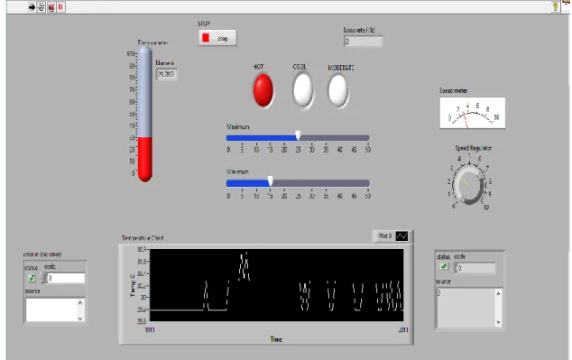Click the Abort Execution toolbar icon

point(51,7)
